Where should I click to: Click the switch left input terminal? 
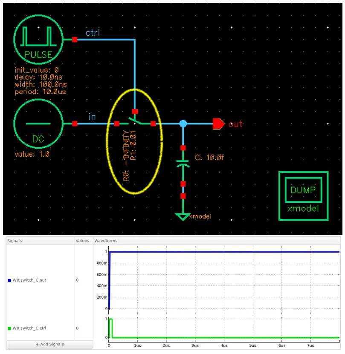117,124
